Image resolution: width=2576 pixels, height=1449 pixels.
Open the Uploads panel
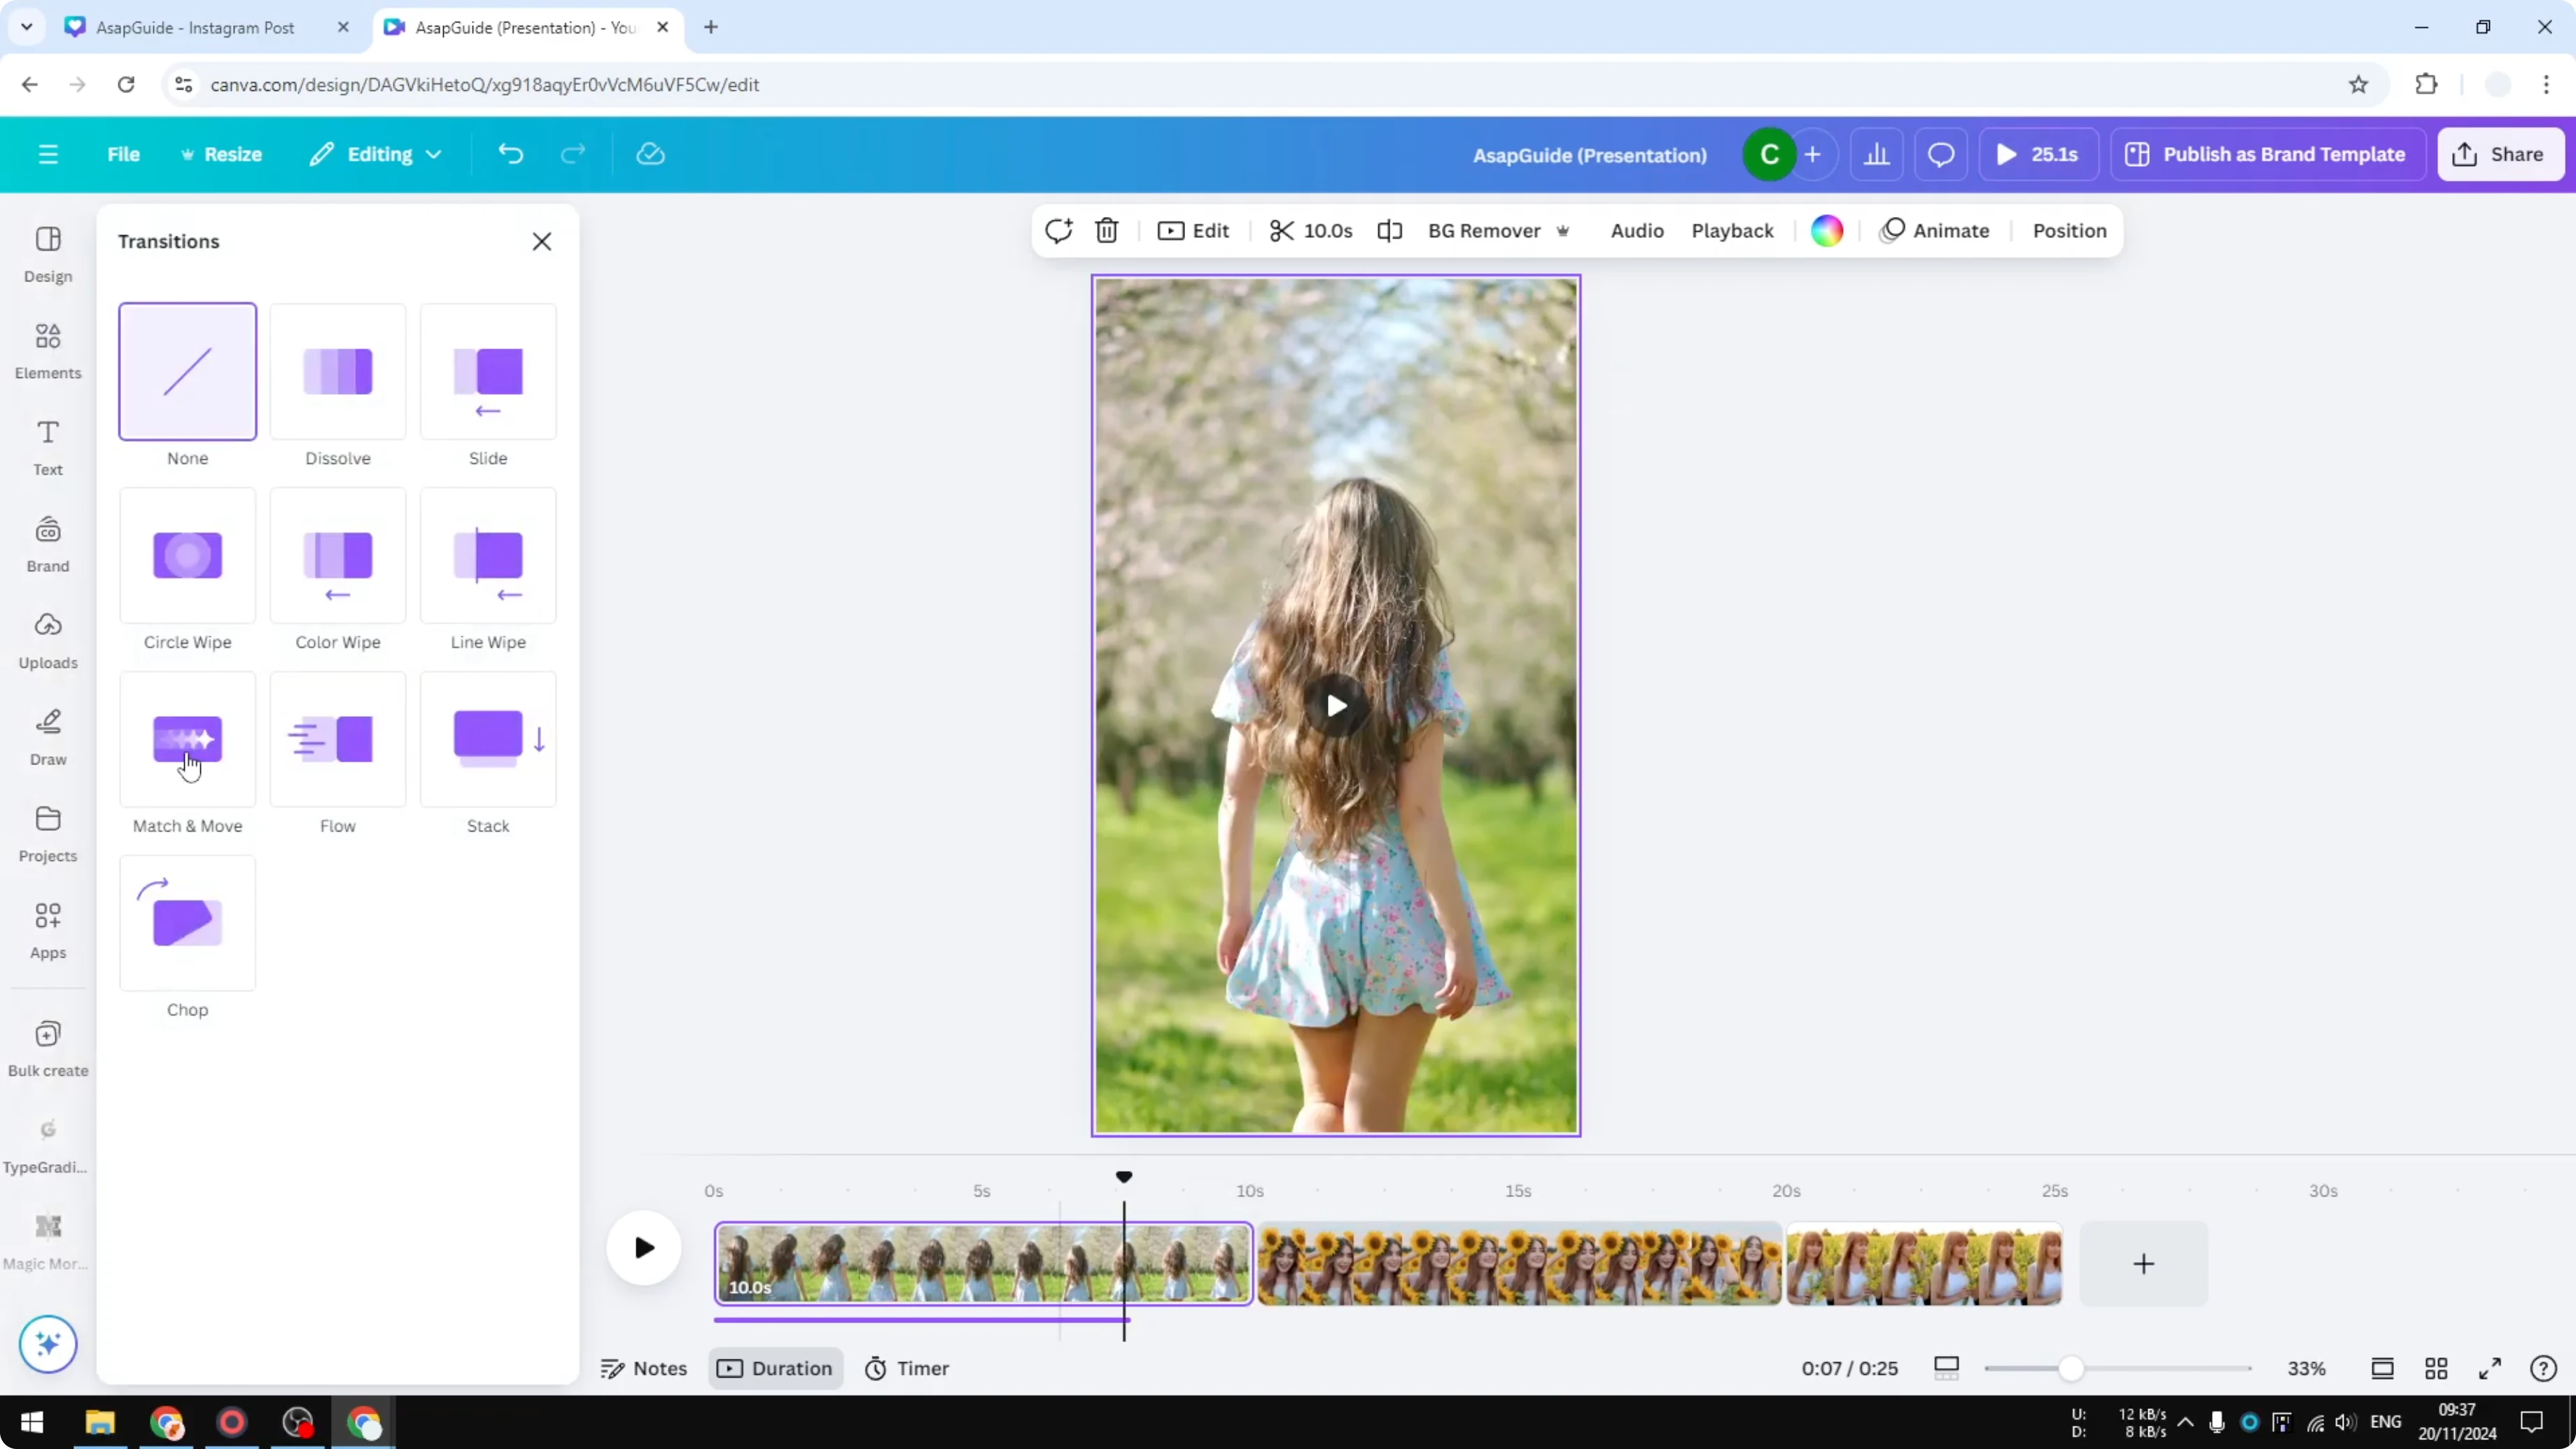click(47, 640)
